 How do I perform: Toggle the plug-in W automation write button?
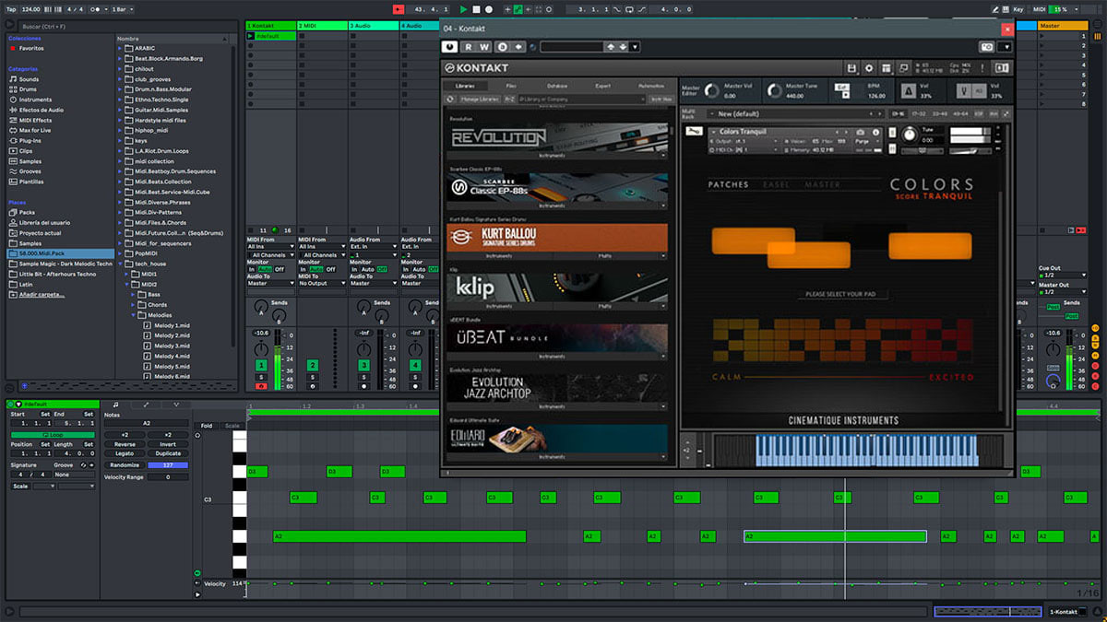coord(484,47)
